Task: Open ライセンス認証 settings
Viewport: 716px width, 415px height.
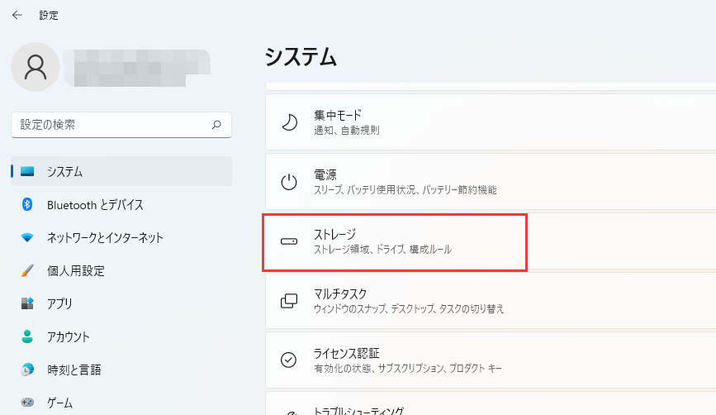Action: coord(491,360)
